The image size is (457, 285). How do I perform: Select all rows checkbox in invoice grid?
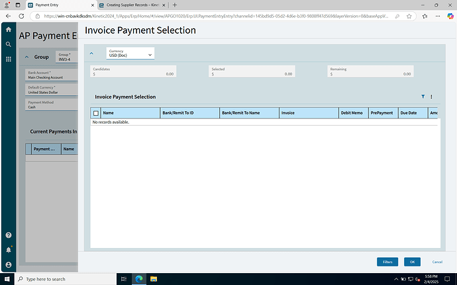pyautogui.click(x=96, y=113)
